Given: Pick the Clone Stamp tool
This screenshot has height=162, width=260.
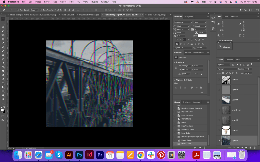Looking at the screenshot, I should click(x=3, y=55).
